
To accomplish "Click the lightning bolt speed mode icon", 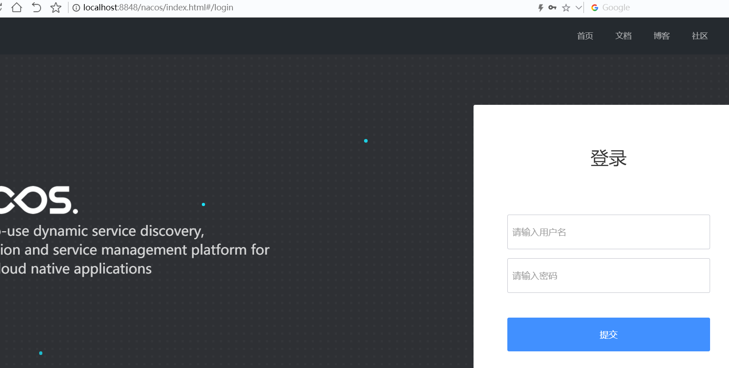I will pyautogui.click(x=541, y=8).
